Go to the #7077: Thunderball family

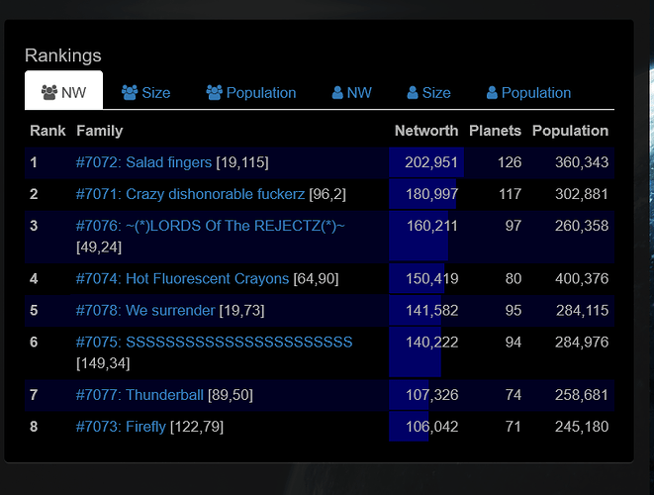(140, 395)
